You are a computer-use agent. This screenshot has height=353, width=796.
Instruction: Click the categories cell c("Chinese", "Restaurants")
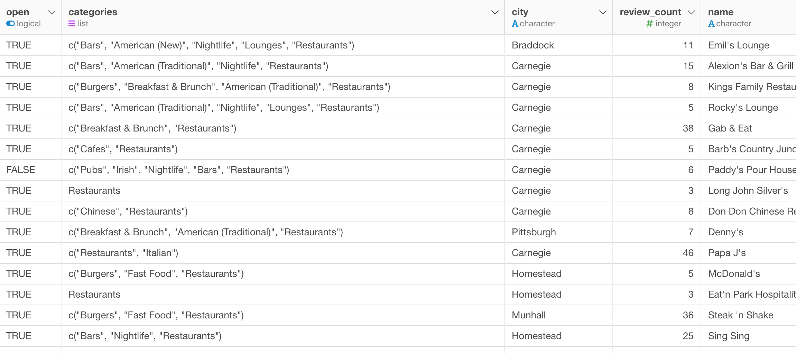[x=283, y=211]
